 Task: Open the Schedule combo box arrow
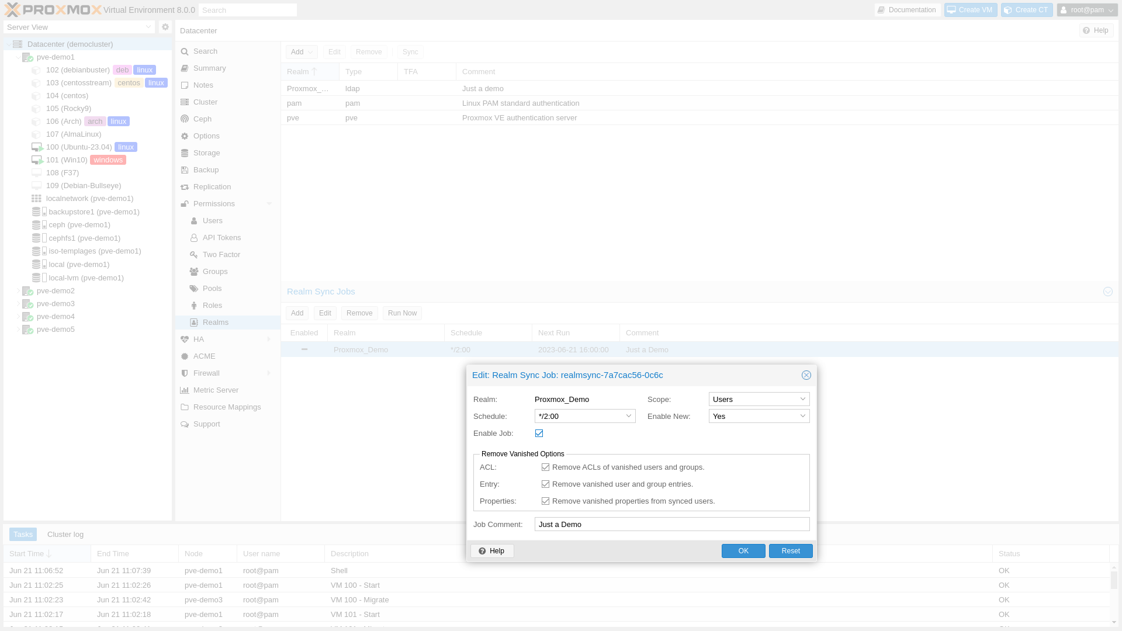(629, 416)
